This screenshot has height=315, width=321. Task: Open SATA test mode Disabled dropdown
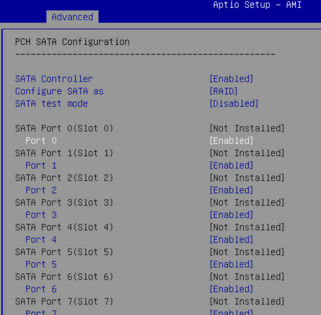point(233,104)
